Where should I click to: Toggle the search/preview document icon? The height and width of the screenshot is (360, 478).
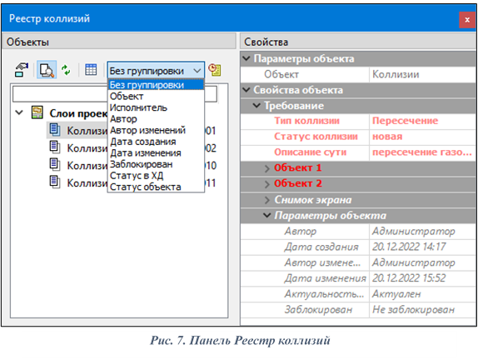[47, 70]
